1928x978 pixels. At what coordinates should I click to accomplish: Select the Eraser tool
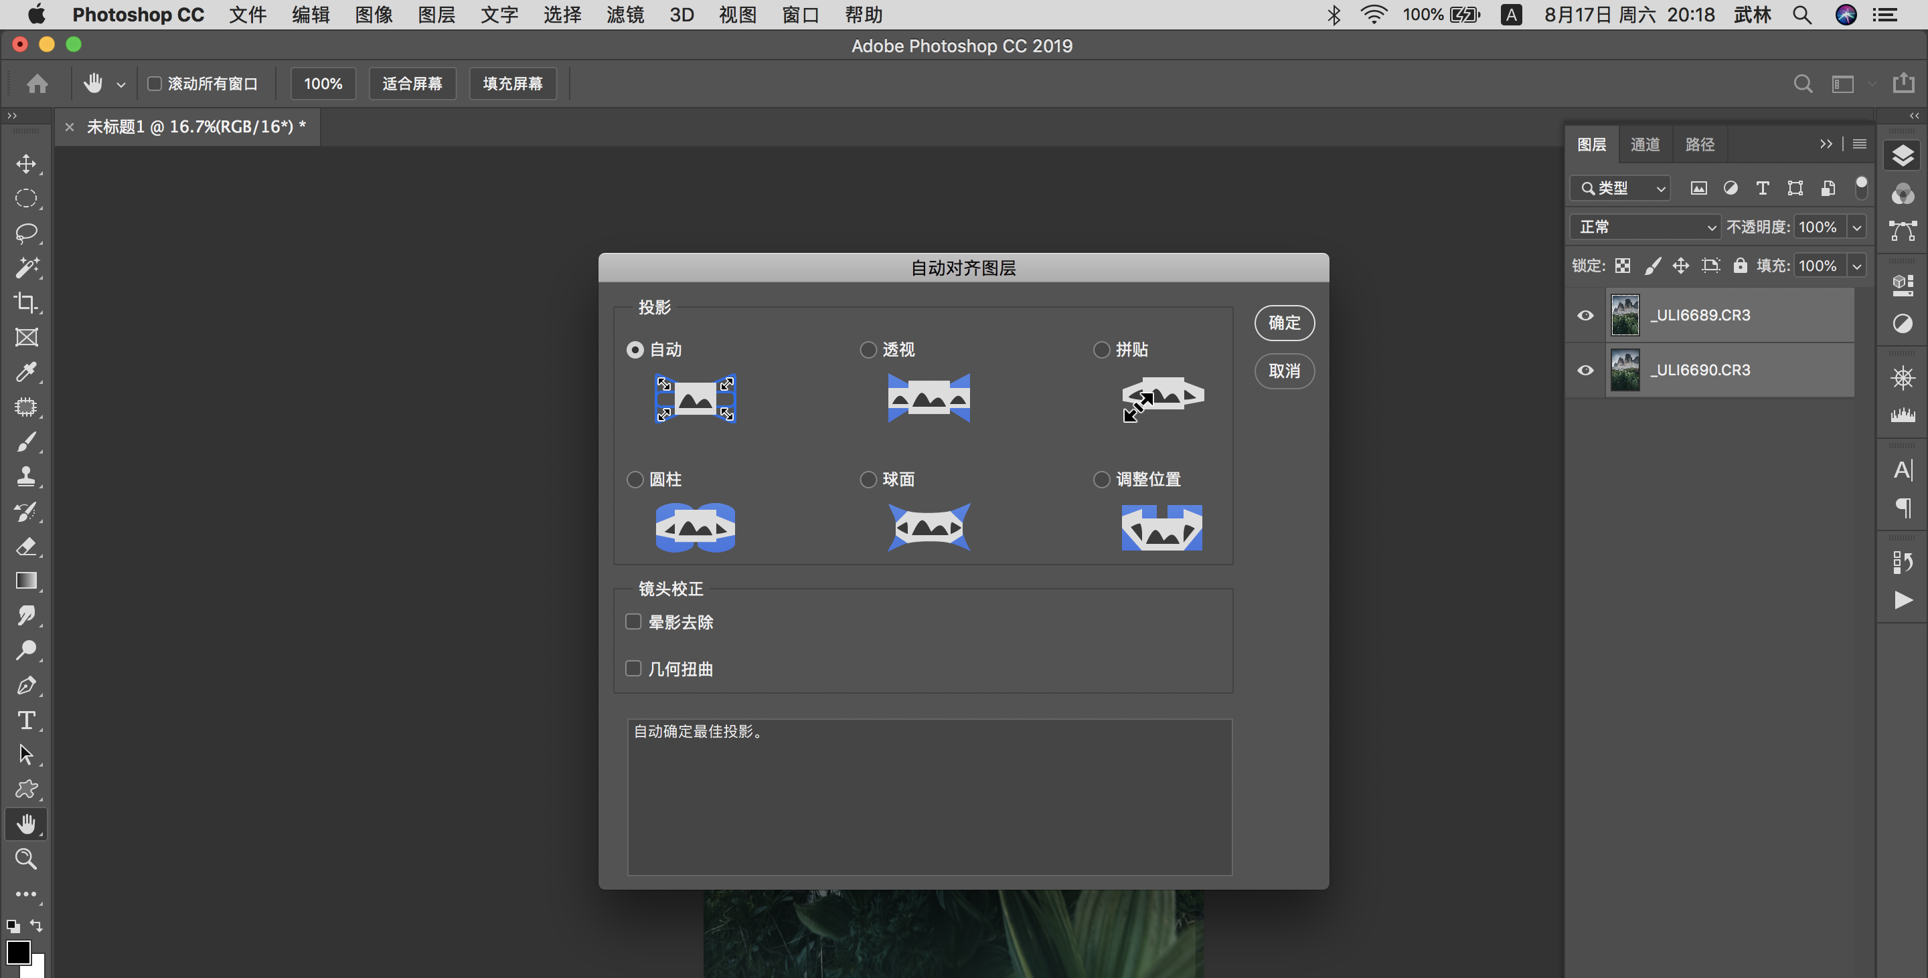tap(26, 547)
